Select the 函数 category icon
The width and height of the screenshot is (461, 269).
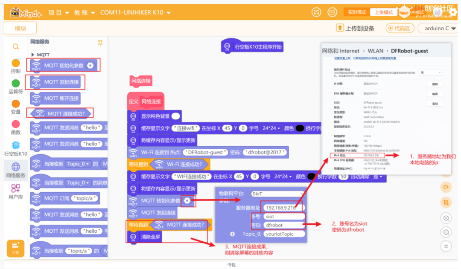(16, 124)
